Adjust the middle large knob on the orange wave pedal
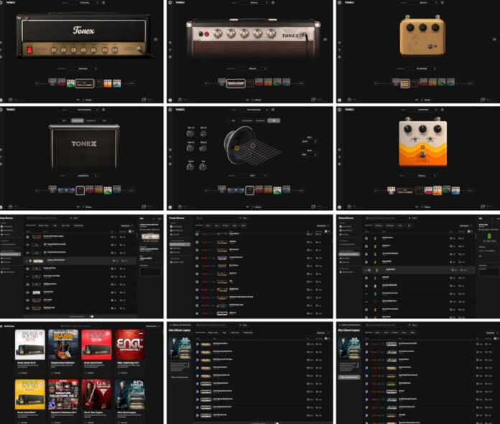Viewport: 500px width, 424px height. 422,128
